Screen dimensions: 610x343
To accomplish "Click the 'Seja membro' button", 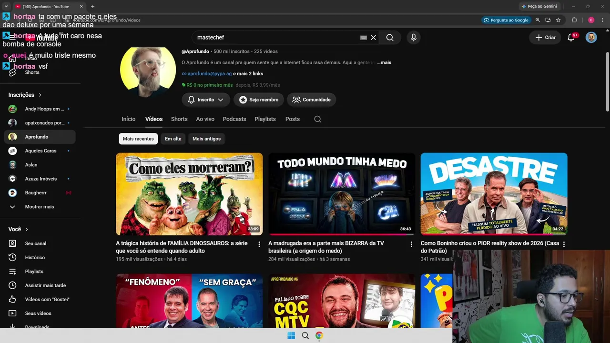I will (258, 100).
